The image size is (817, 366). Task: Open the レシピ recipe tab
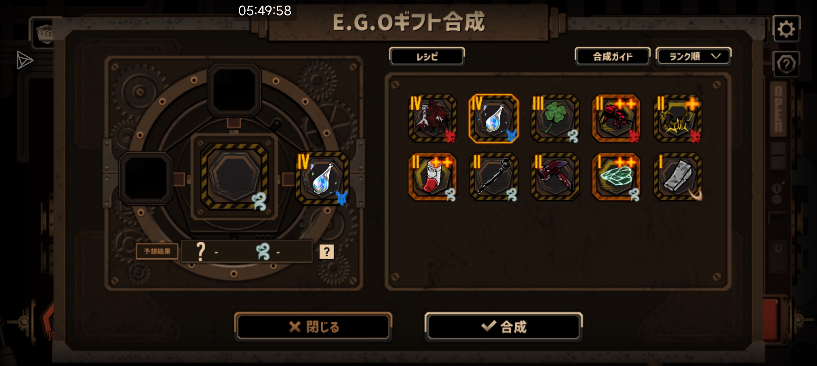pyautogui.click(x=427, y=57)
